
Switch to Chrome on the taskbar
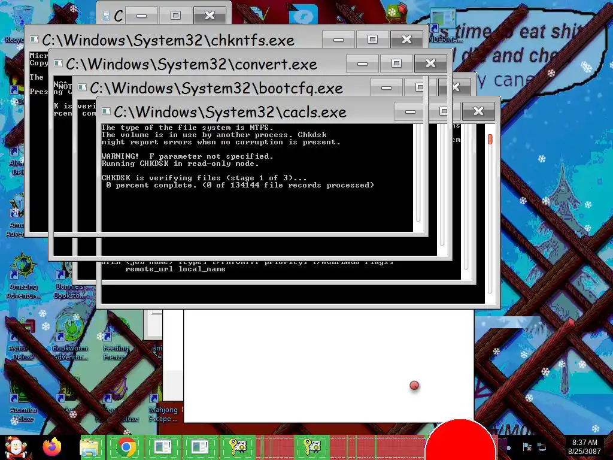pyautogui.click(x=126, y=447)
